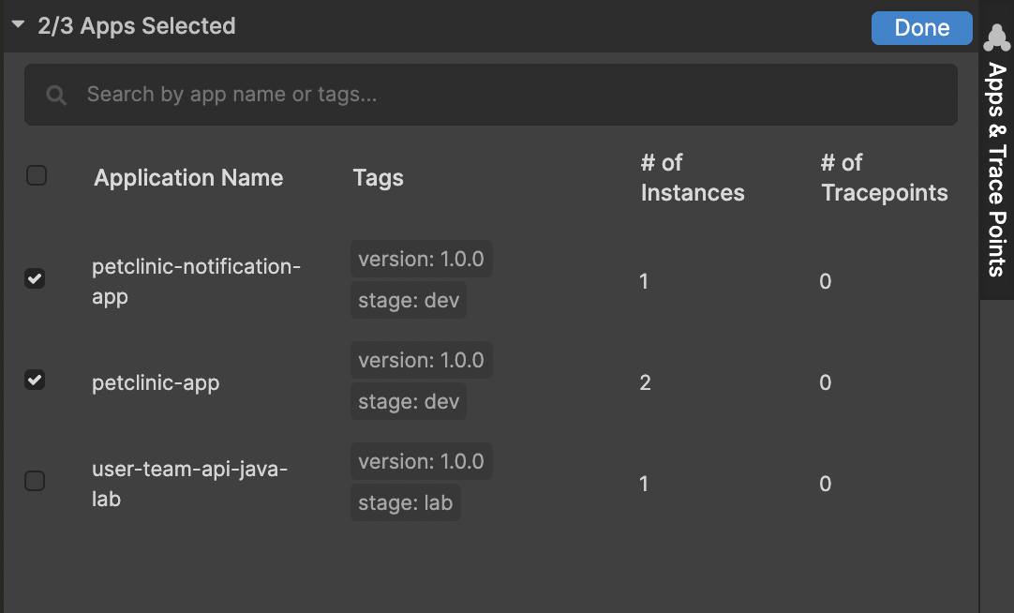Viewport: 1014px width, 613px height.
Task: Click the Tags column header
Action: tap(379, 178)
